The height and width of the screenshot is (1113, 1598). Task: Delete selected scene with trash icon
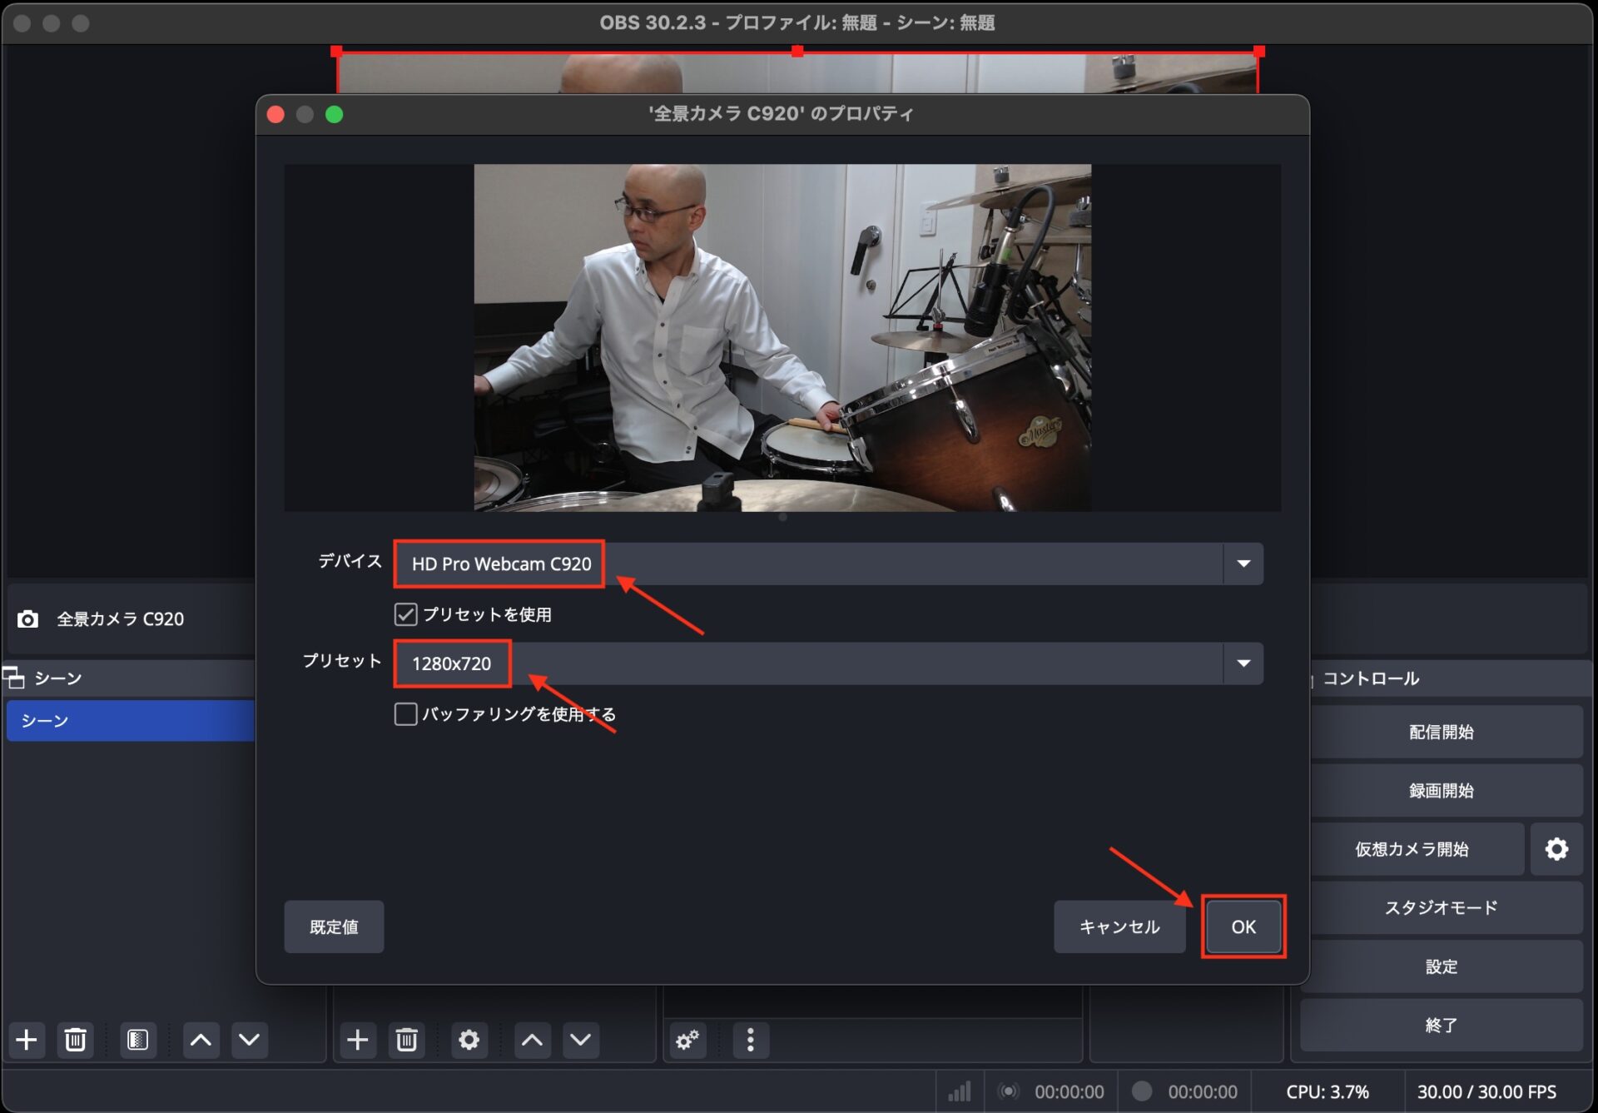(x=75, y=1040)
